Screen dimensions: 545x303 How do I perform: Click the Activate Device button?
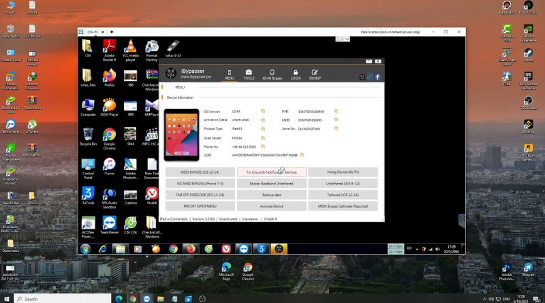point(271,206)
